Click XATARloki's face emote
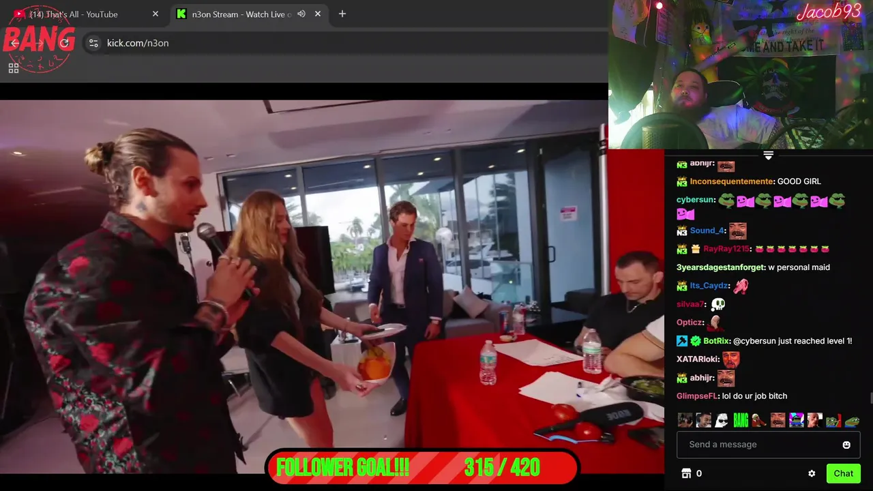 pos(731,359)
